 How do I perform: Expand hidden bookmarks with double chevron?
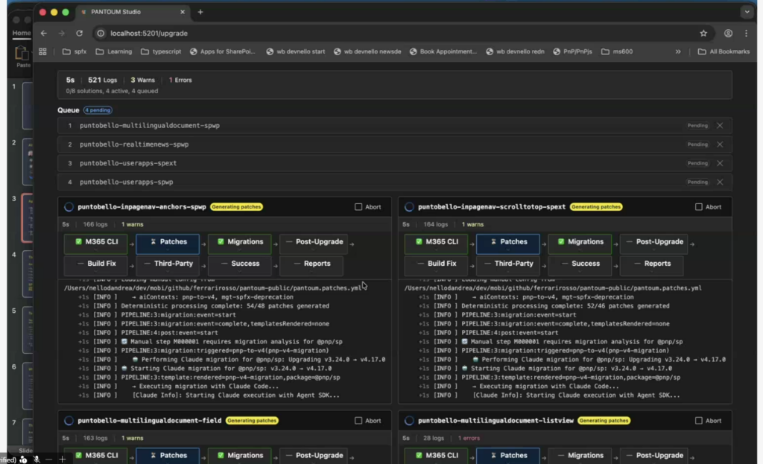point(677,52)
